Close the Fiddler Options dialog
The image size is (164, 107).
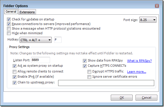pyautogui.click(x=157, y=6)
